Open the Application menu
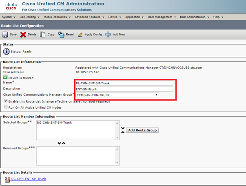This screenshot has width=246, height=186. pyautogui.click(x=135, y=17)
